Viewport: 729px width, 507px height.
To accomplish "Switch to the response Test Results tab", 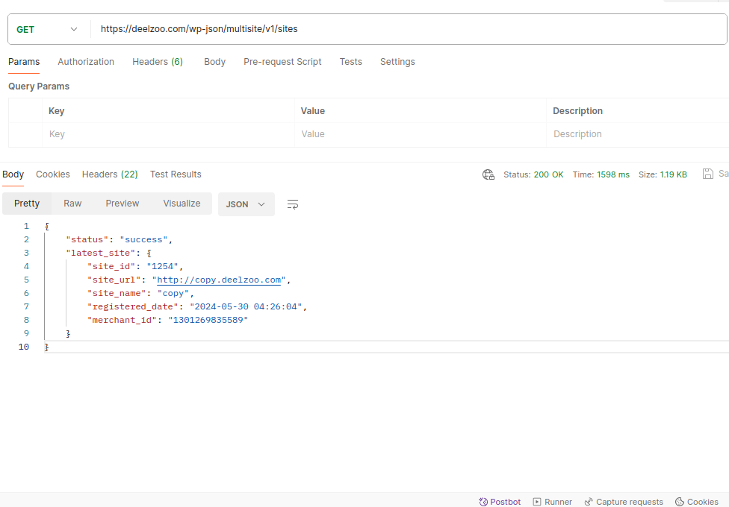I will [x=176, y=174].
